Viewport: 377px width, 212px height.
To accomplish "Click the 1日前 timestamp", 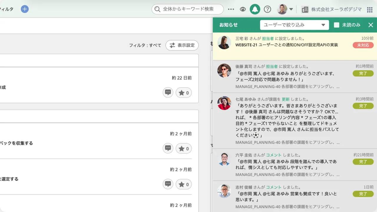I will click(368, 187).
